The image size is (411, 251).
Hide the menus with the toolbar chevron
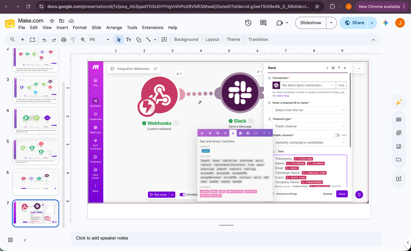(373, 40)
